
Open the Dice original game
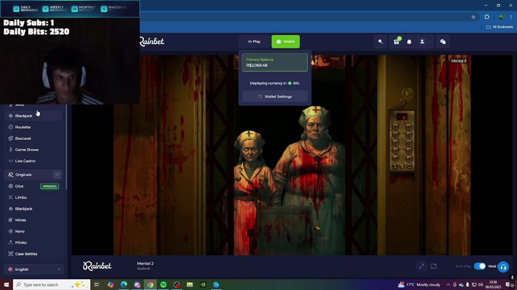click(x=34, y=186)
